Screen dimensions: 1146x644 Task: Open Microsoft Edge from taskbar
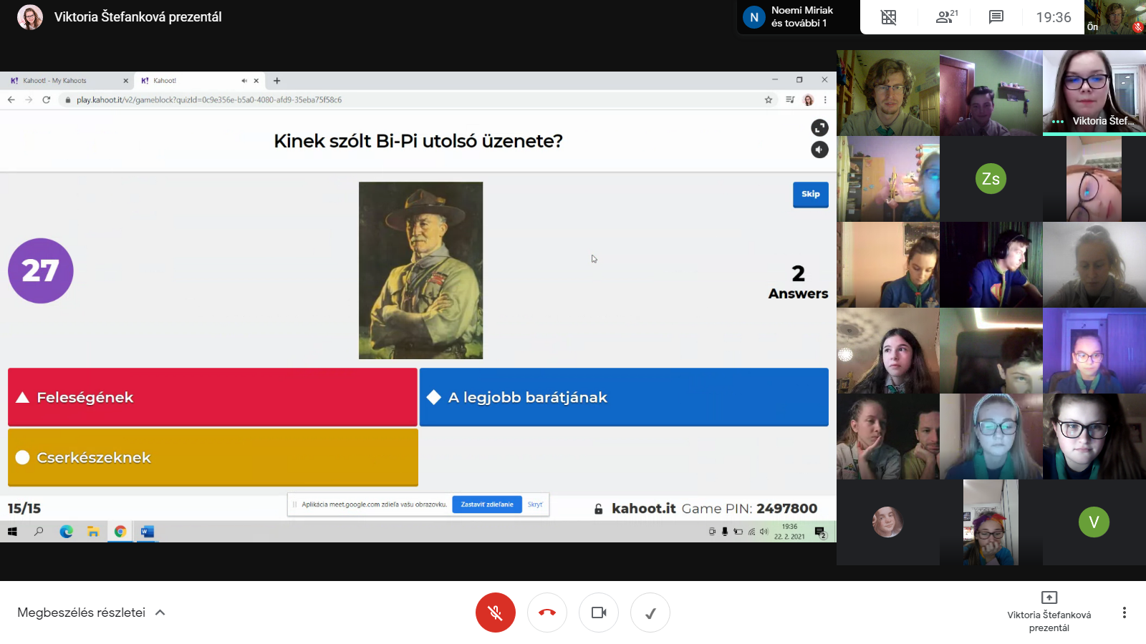(66, 532)
